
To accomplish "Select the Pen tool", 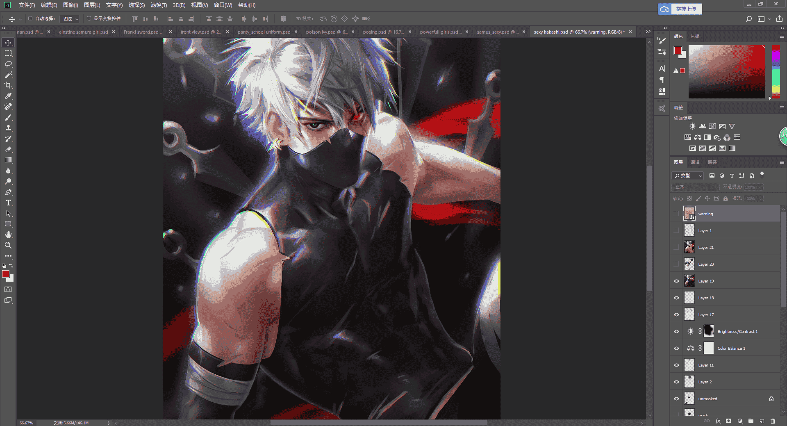I will [8, 192].
